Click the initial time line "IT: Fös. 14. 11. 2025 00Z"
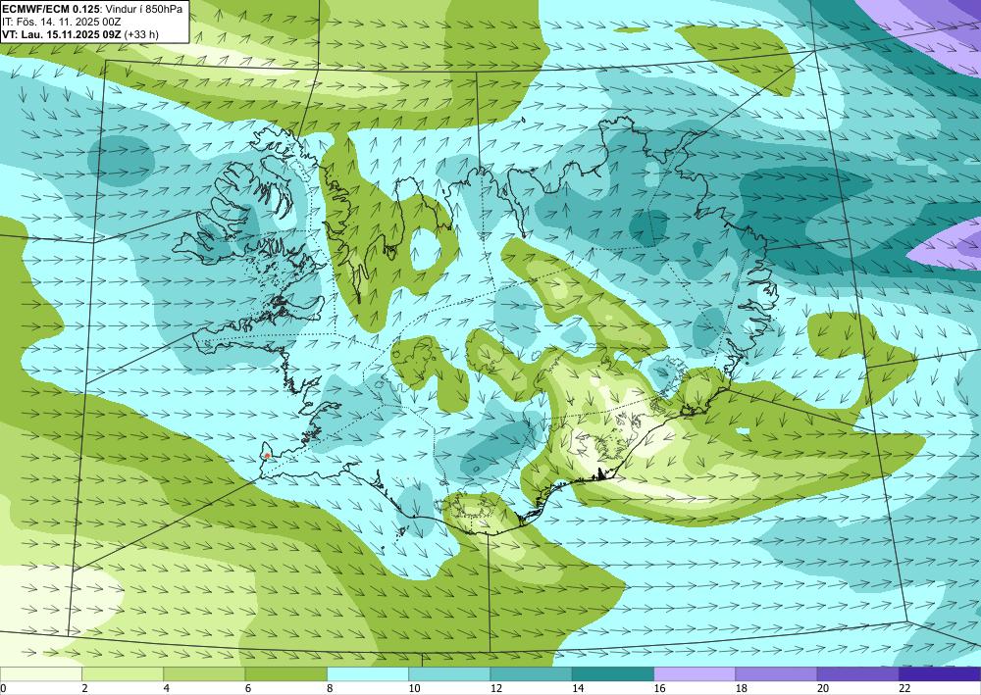Viewport: 981px width, 695px height. point(61,22)
